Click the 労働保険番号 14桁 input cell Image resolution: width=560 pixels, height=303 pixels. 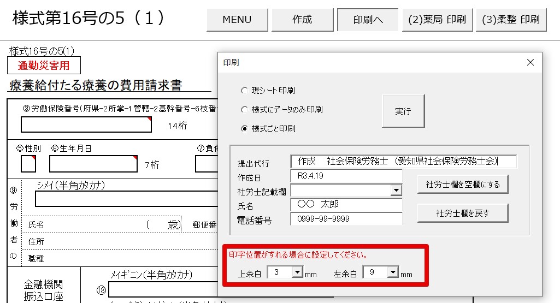(86, 124)
